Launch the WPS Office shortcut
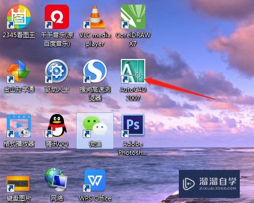 95,180
